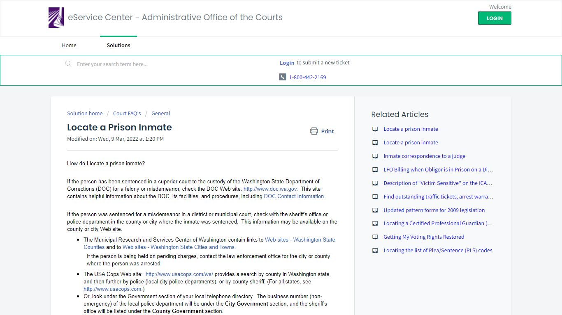This screenshot has width=562, height=315.
Task: Click the eService Center purple logo
Action: click(x=56, y=18)
